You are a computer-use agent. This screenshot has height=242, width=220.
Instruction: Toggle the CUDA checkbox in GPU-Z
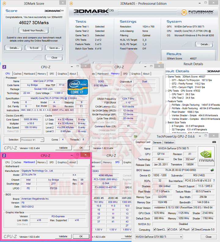click(x=168, y=229)
